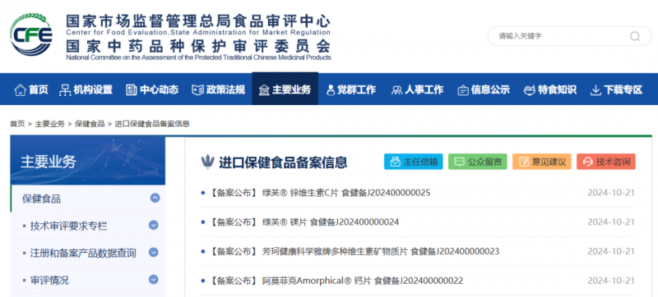
Task: Click the download icon by 下载专区
Action: click(595, 90)
